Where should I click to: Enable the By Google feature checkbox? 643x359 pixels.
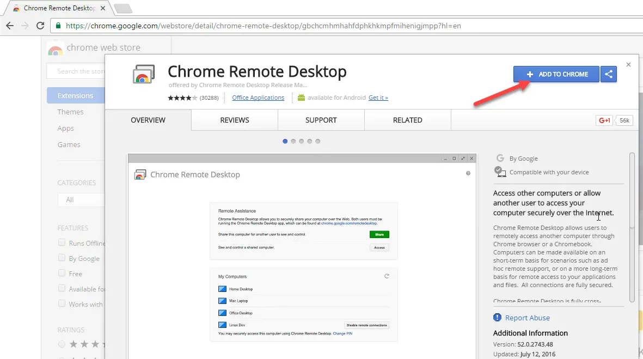pos(62,258)
